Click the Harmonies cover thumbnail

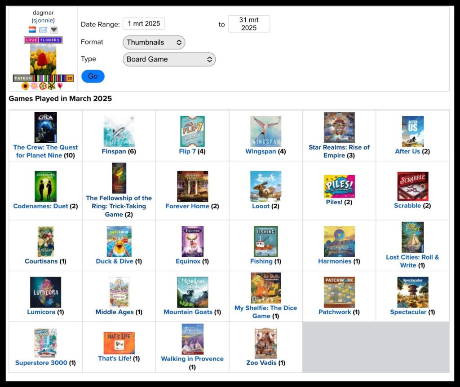[x=339, y=242]
